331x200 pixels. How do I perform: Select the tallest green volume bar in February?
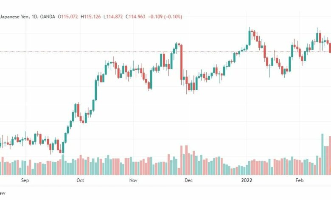click(x=323, y=154)
